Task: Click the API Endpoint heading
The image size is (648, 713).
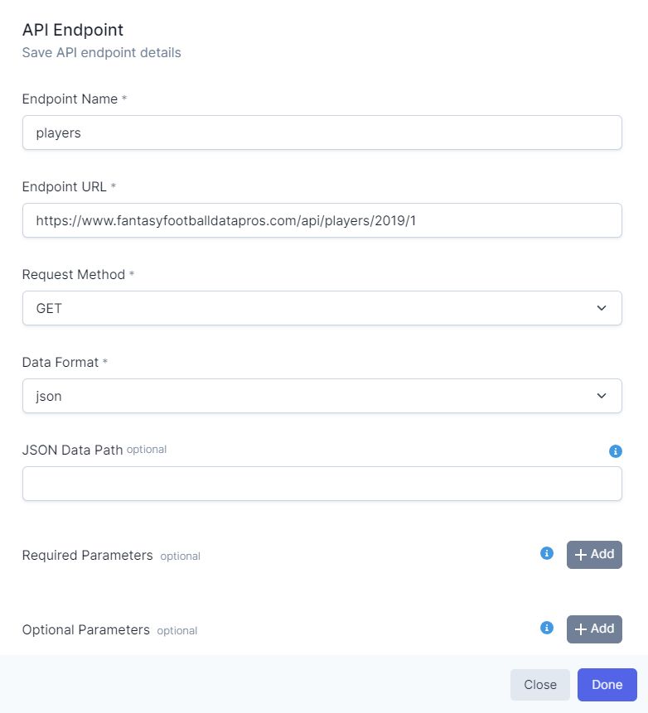Action: pos(72,30)
